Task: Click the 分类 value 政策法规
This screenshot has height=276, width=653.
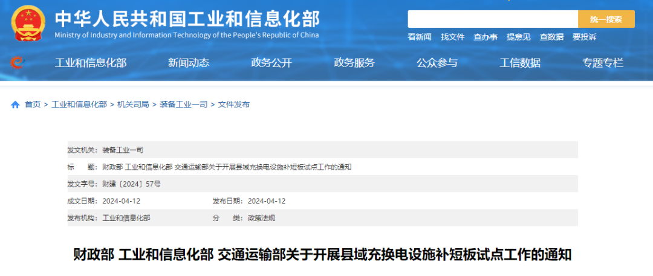Action: (262, 217)
